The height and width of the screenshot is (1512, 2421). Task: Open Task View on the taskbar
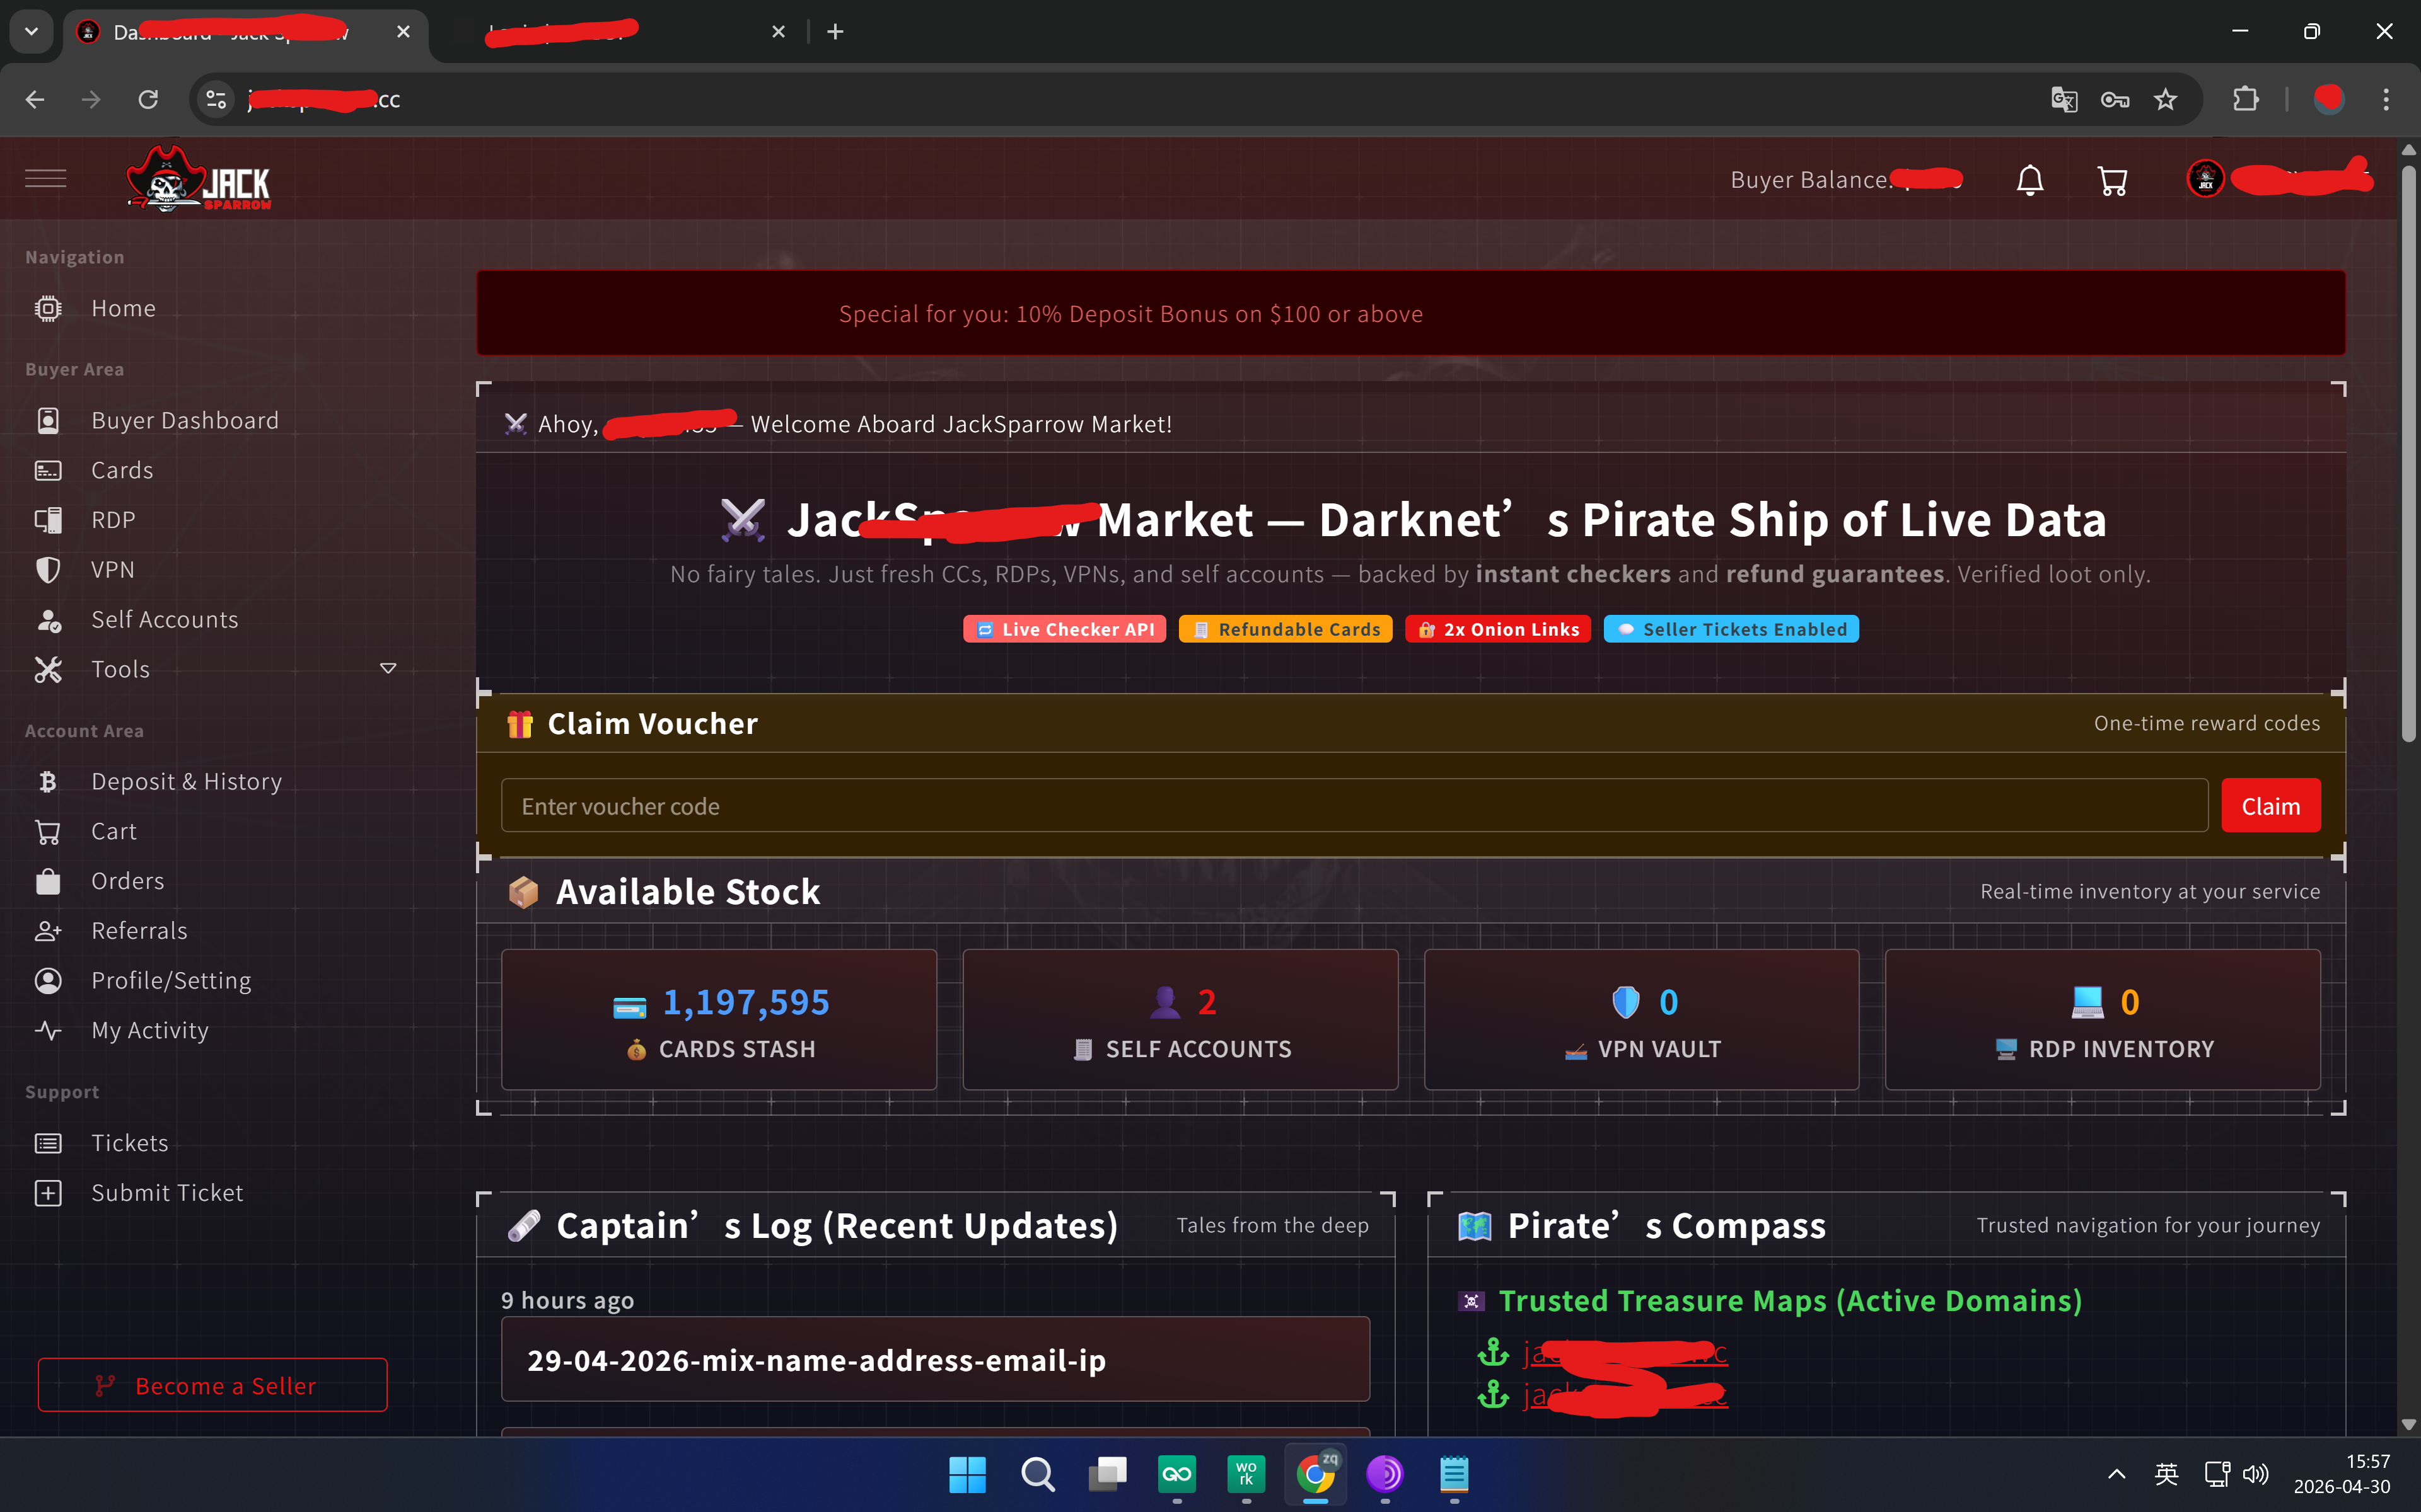pyautogui.click(x=1108, y=1474)
